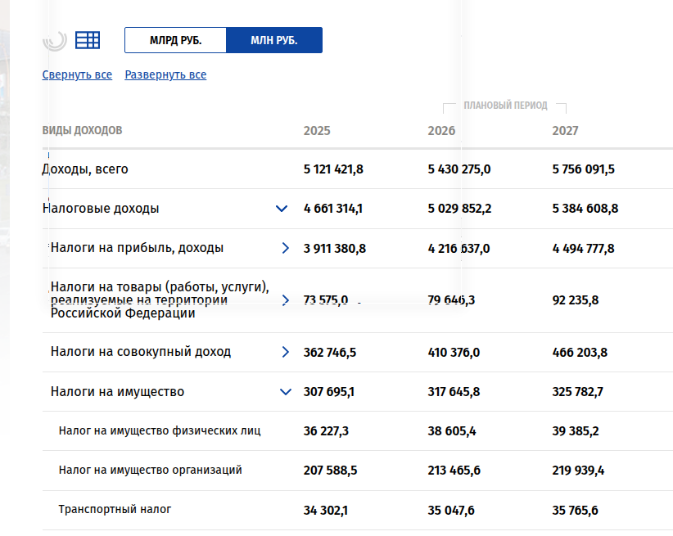Screen dimensions: 673x536
Task: Click the 2027 column header
Action: pyautogui.click(x=565, y=131)
